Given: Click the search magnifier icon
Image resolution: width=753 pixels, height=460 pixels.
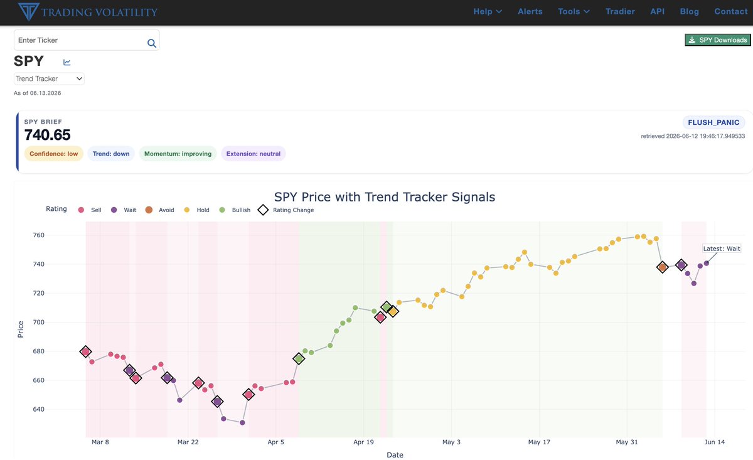Looking at the screenshot, I should coord(151,43).
